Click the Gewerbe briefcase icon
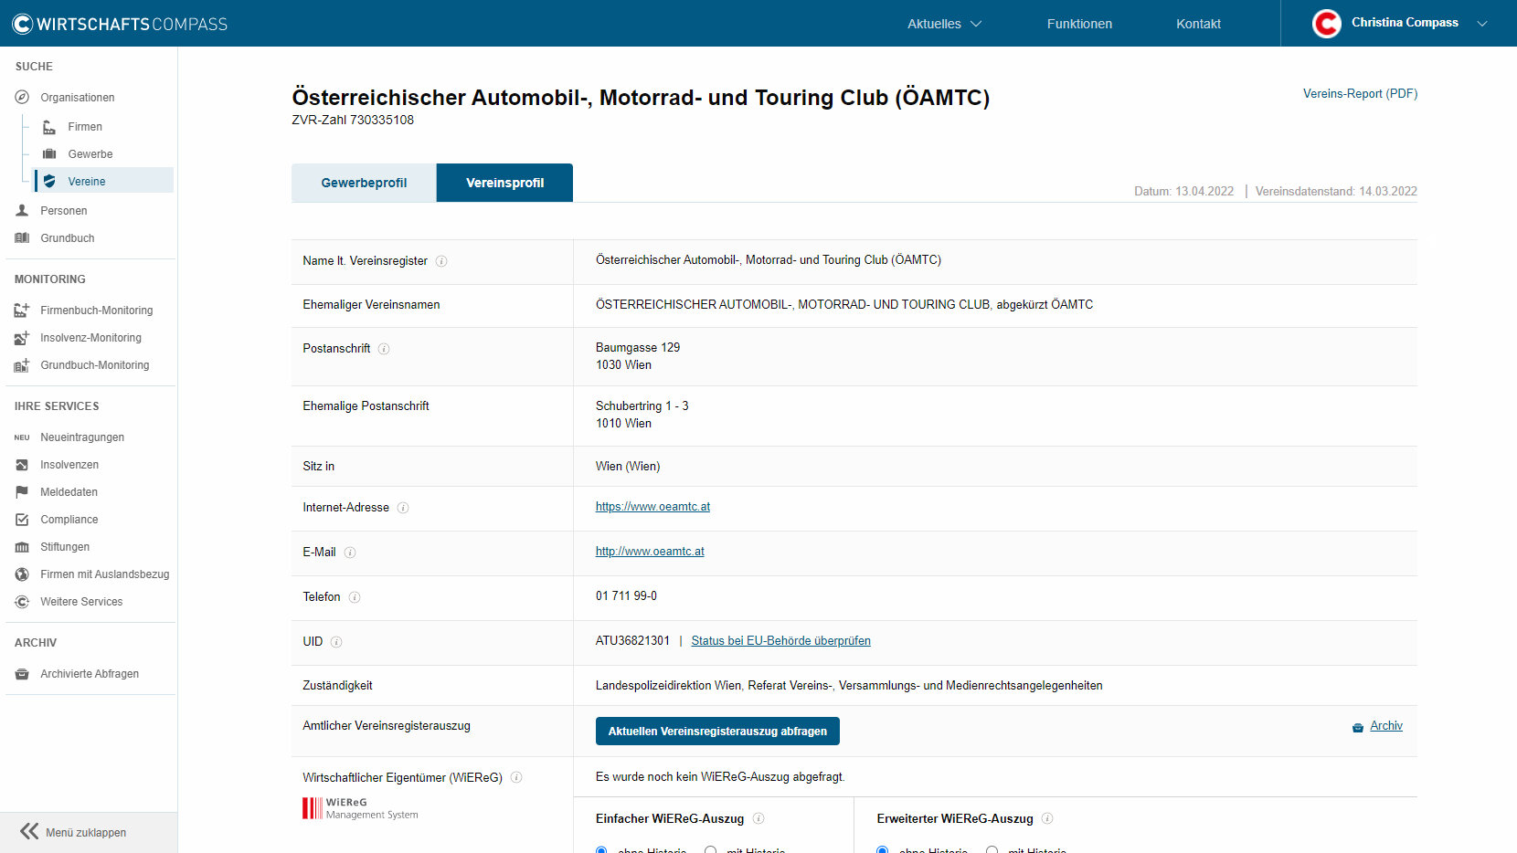The height and width of the screenshot is (853, 1517). 49,154
